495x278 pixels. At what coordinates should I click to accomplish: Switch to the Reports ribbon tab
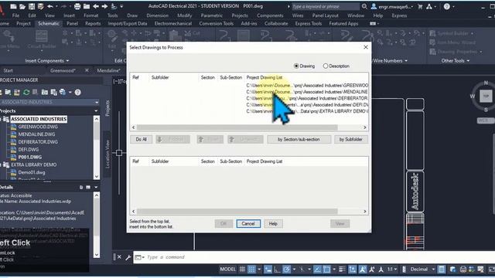(x=93, y=24)
